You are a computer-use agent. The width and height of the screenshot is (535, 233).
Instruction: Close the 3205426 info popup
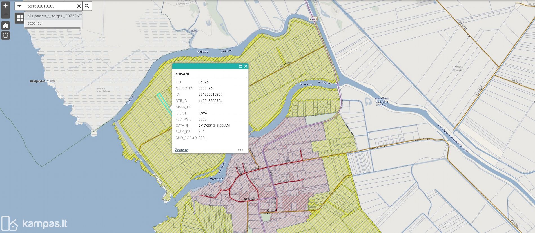pos(246,66)
